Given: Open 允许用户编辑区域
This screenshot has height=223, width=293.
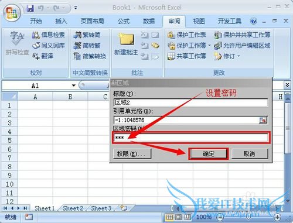Looking at the screenshot, I should pos(242,46).
